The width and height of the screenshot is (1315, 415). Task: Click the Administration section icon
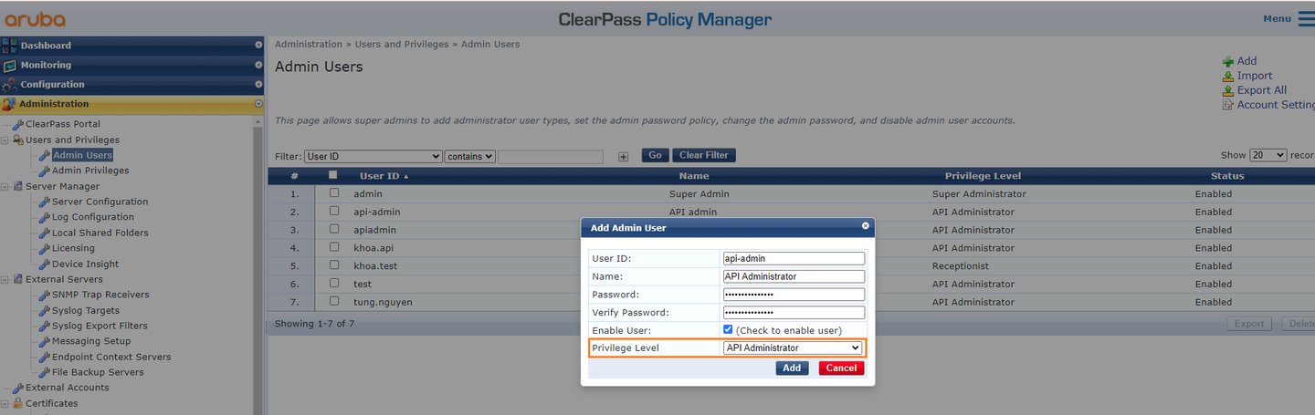point(9,104)
